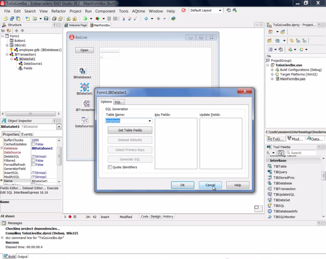The height and width of the screenshot is (259, 326).
Task: Collapse the IBTransaction1 tree node
Action: tap(7, 54)
